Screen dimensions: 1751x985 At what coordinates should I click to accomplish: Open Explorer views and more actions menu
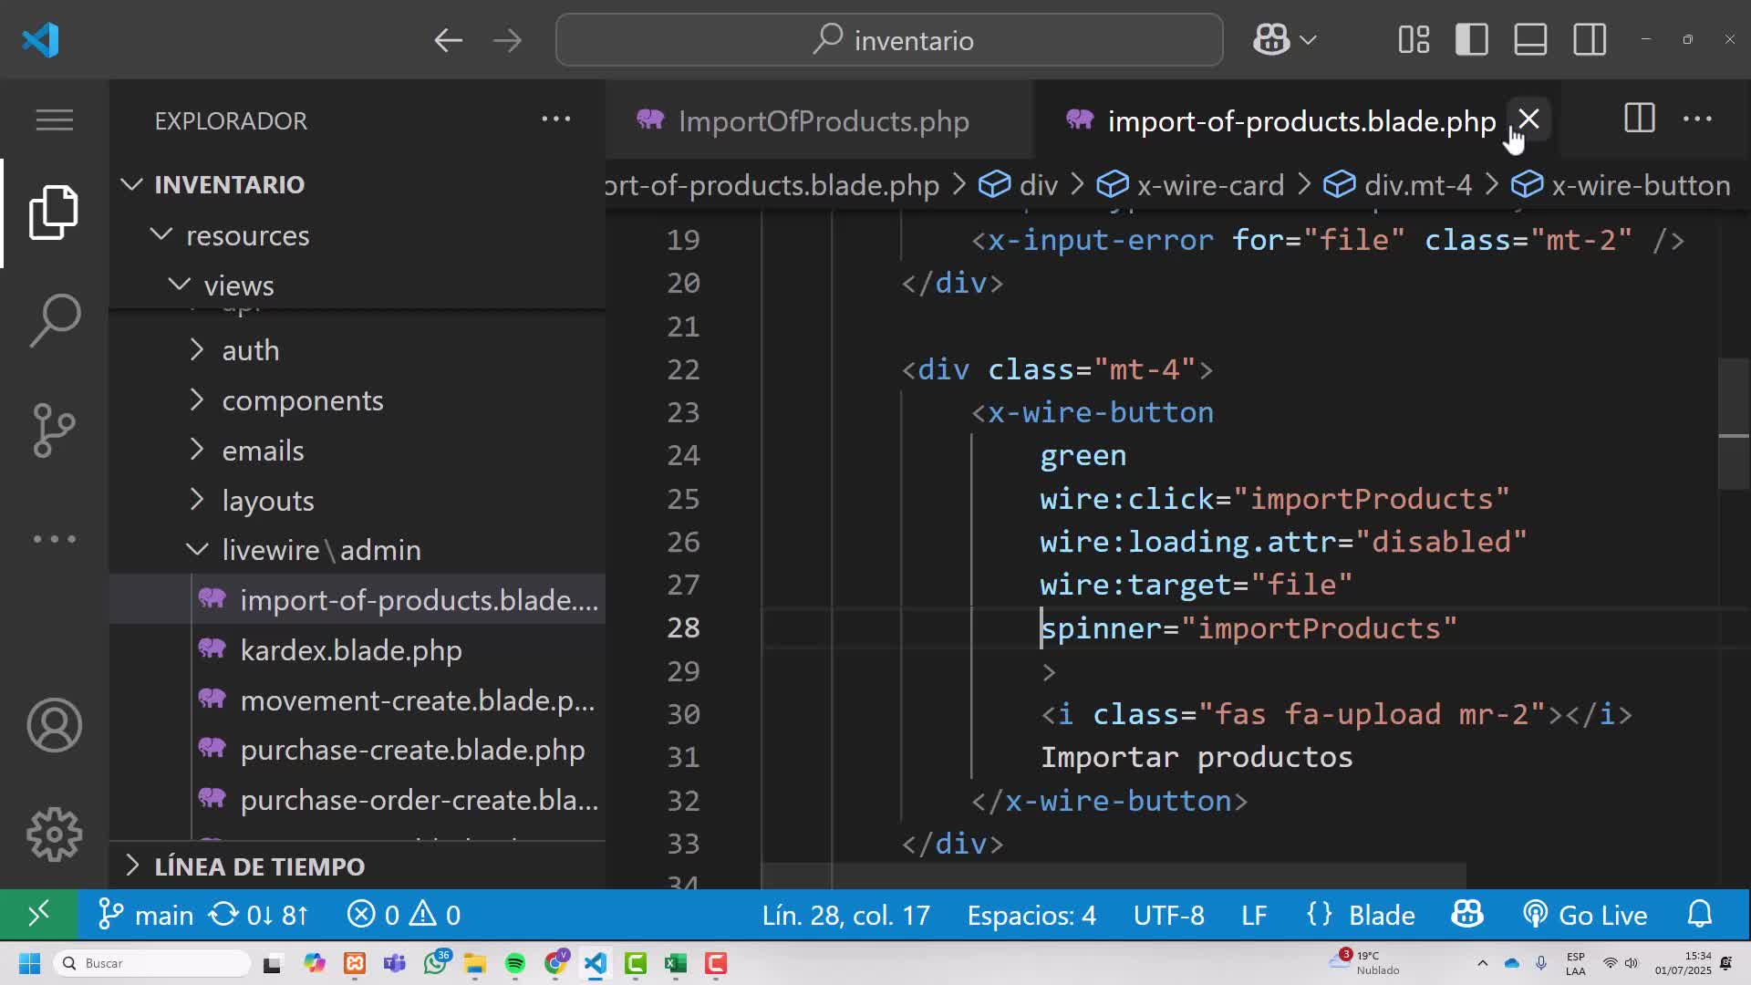[555, 119]
